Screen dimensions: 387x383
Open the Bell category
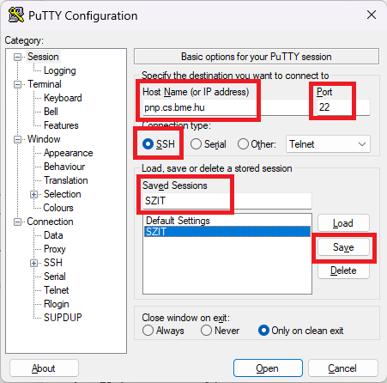click(x=51, y=112)
